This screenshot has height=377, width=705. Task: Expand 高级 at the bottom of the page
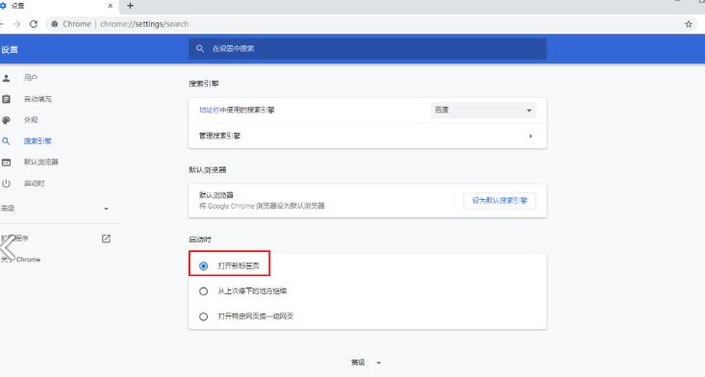click(x=366, y=363)
